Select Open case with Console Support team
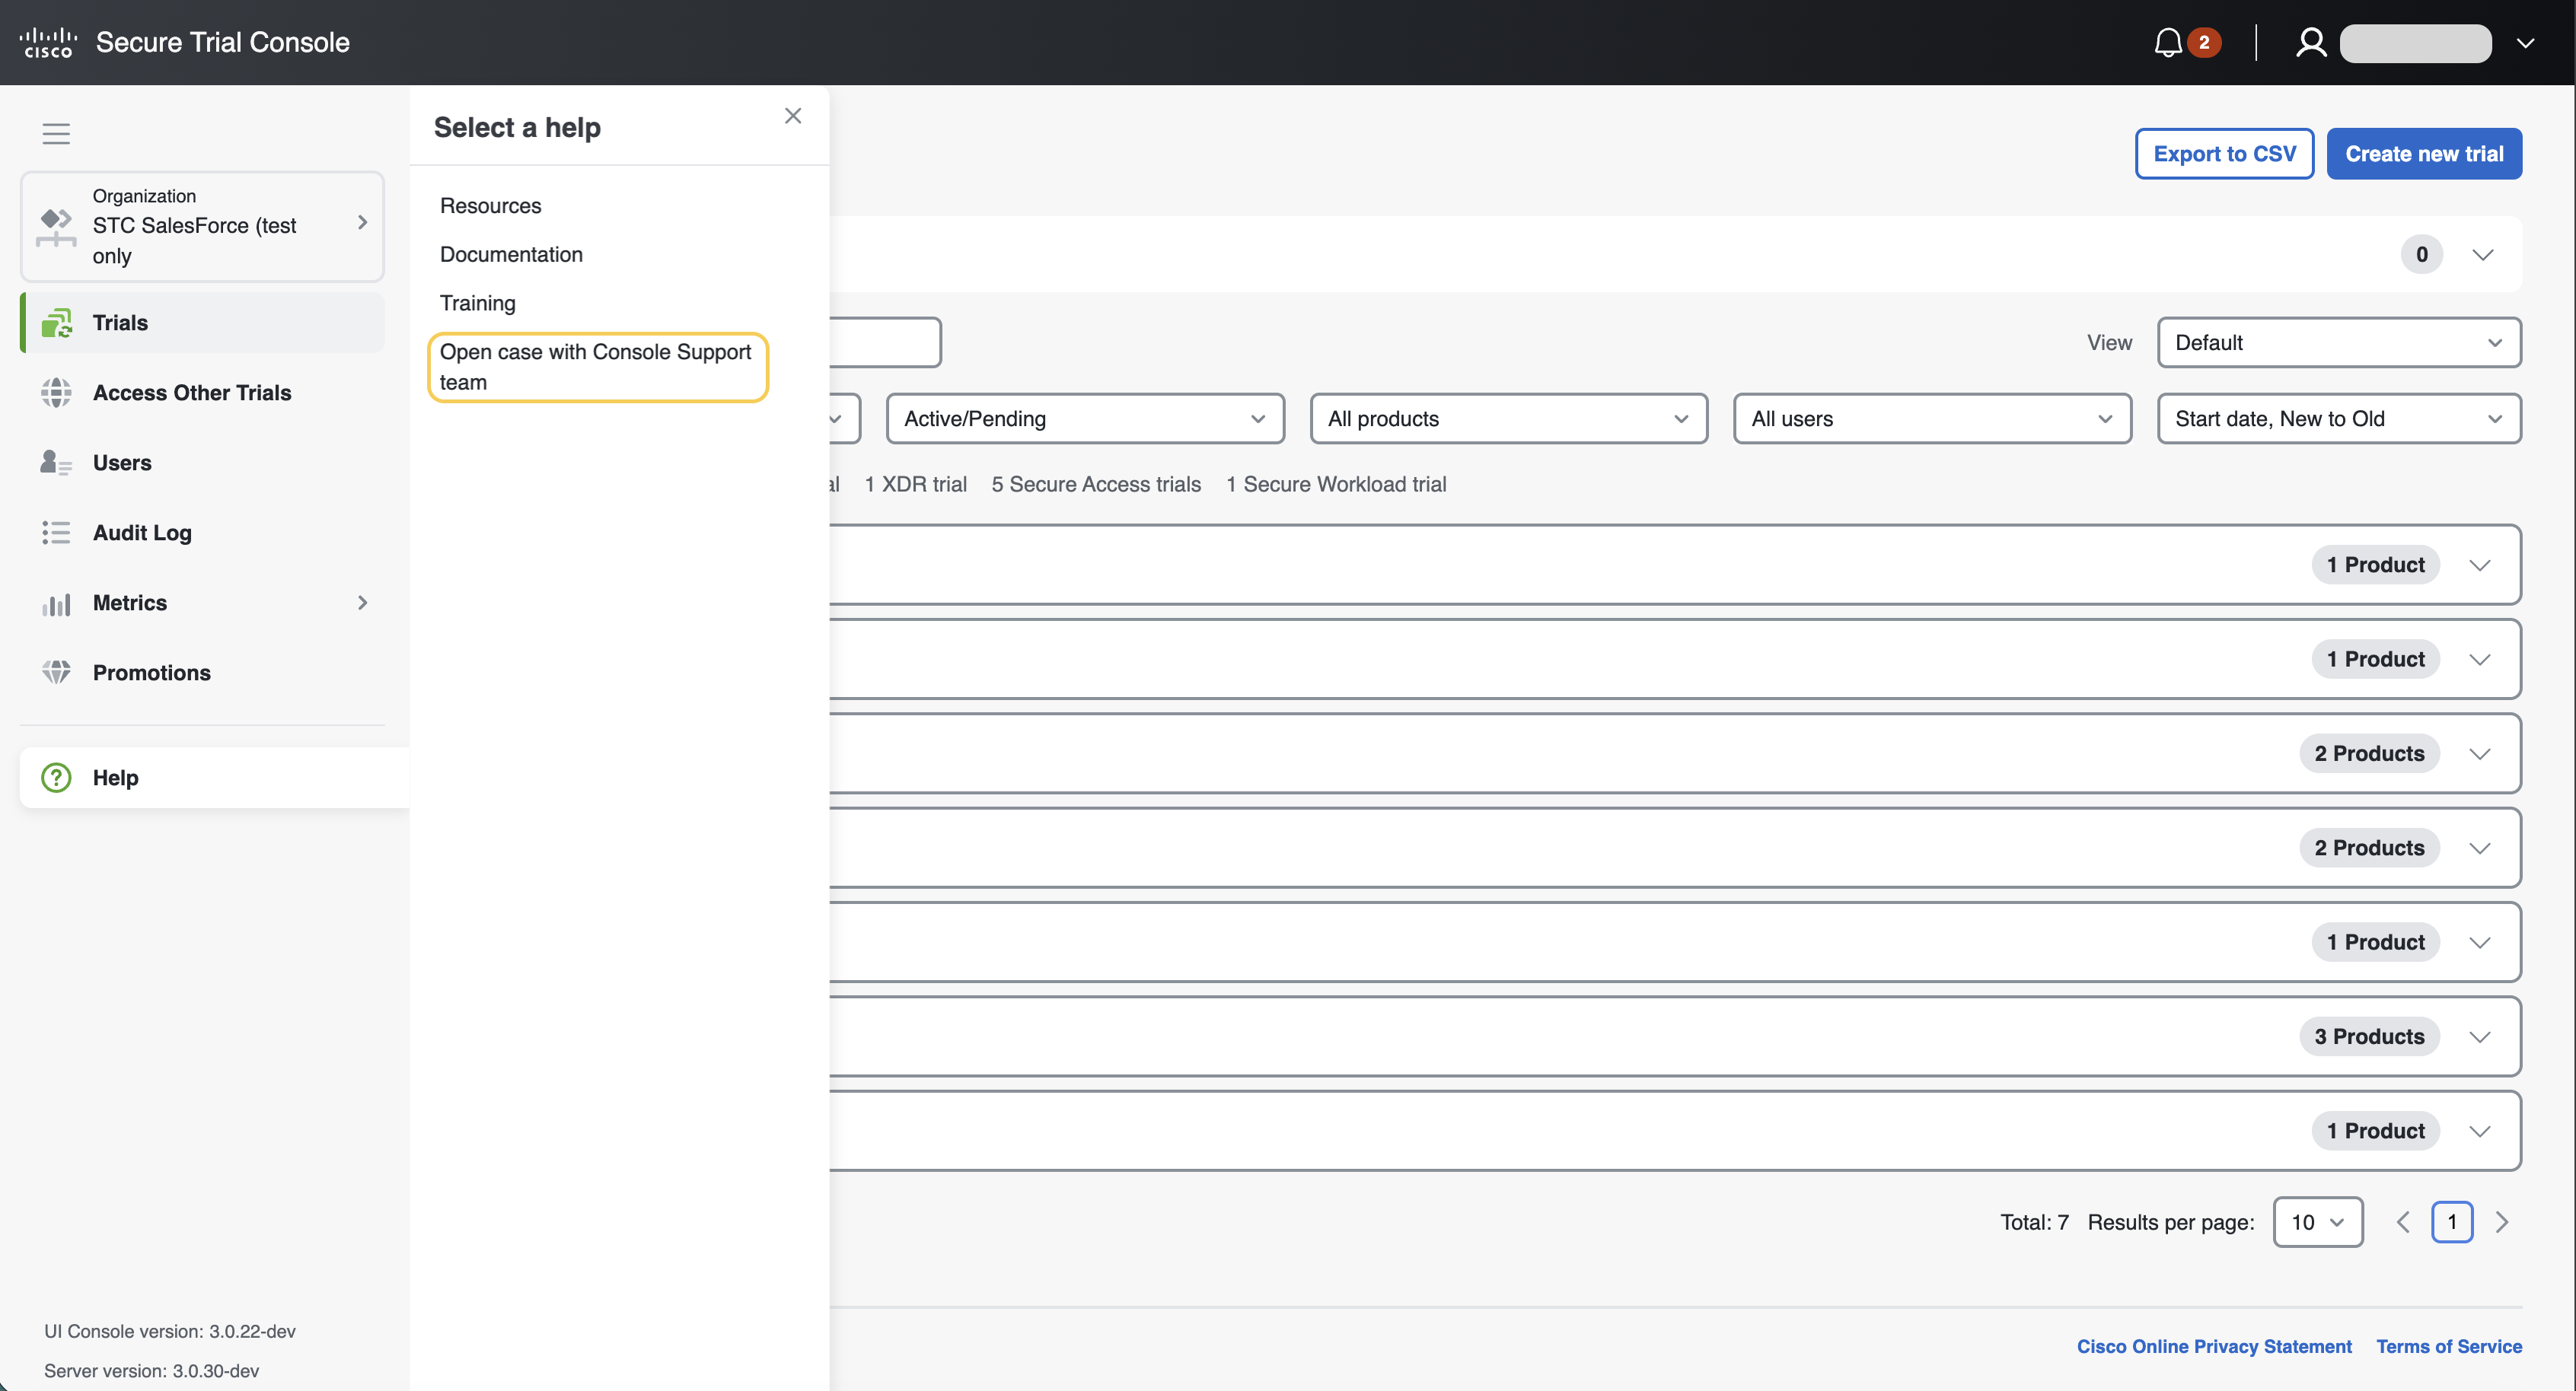 pos(597,367)
